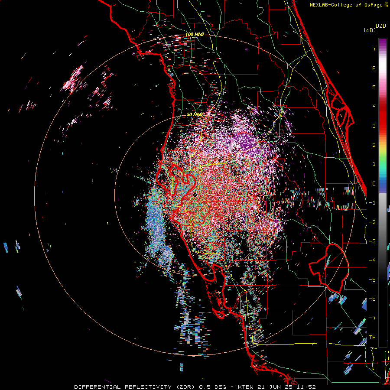The height and width of the screenshot is (390, 390).
Task: Click the 0 value on the color scale
Action: (374, 184)
